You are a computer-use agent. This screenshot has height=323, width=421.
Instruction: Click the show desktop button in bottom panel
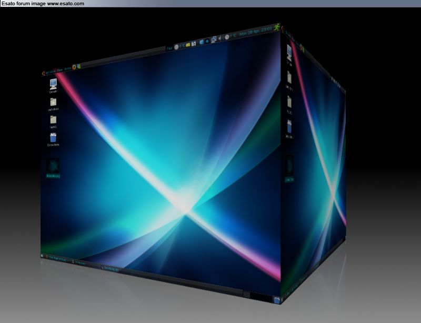42,256
